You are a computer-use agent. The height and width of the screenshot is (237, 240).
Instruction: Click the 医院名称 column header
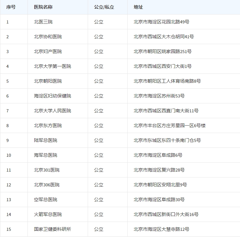coord(43,7)
